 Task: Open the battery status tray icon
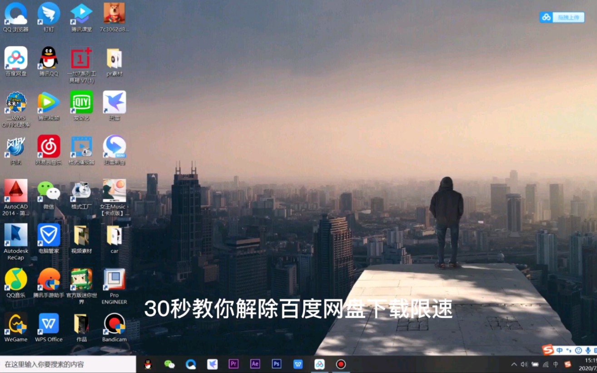535,364
